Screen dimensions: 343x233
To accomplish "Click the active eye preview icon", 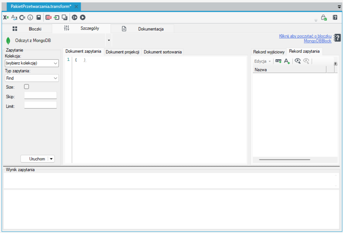I will [x=297, y=61].
